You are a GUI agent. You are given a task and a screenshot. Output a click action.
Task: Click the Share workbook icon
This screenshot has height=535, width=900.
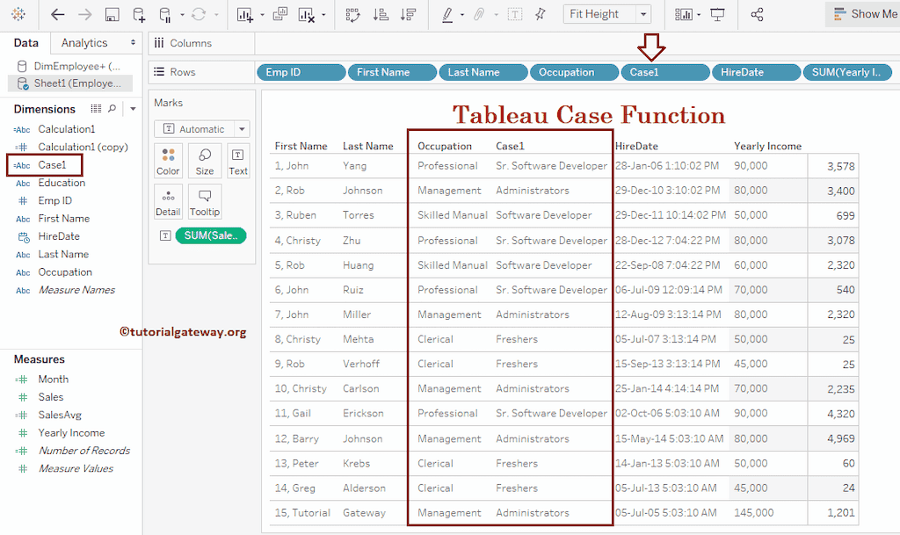pos(757,14)
